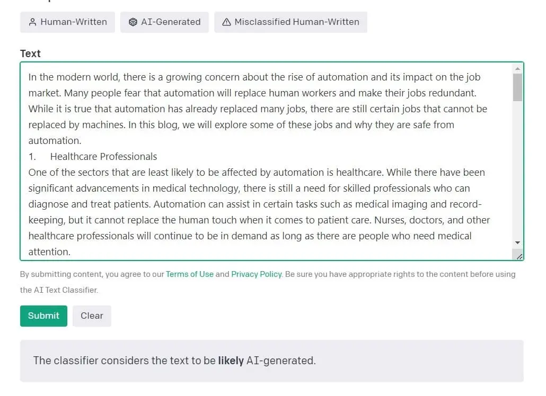This screenshot has height=396, width=546.
Task: Click the text box resize handle
Action: coord(519,256)
